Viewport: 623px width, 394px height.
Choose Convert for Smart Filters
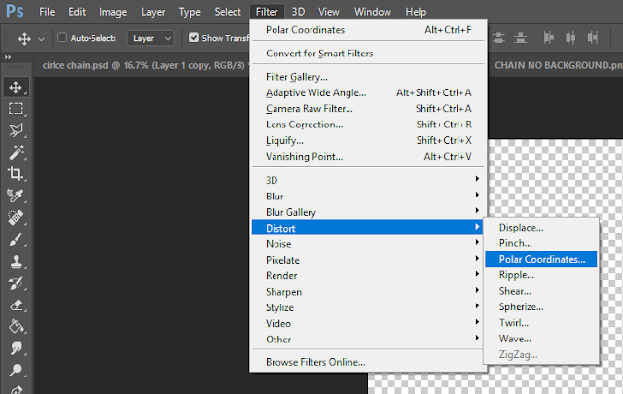point(368,54)
